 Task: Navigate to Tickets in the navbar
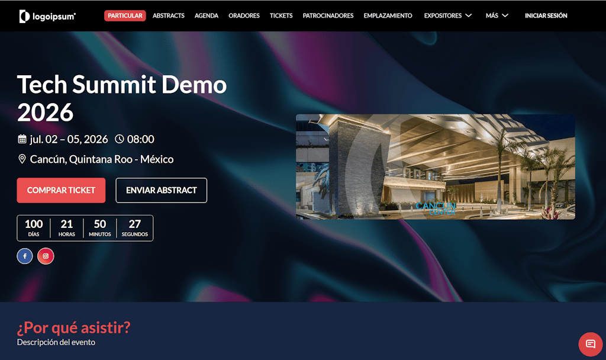tap(281, 16)
